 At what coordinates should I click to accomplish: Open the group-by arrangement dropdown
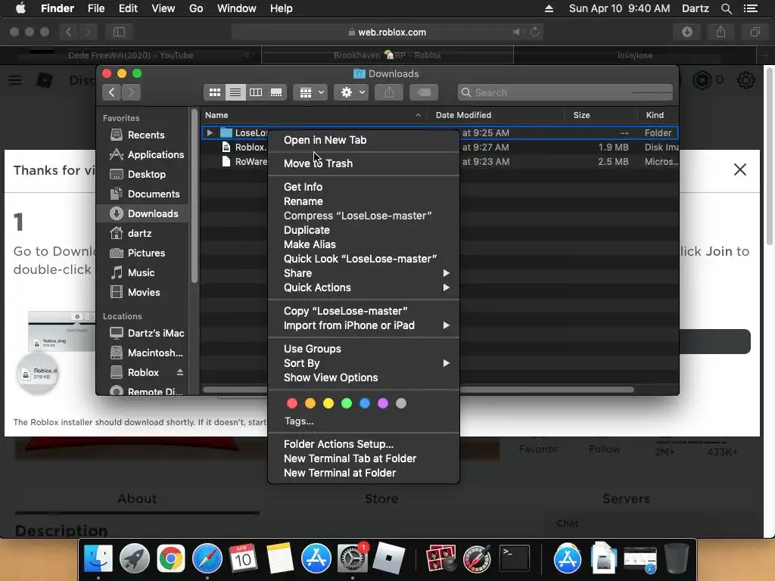click(x=310, y=92)
